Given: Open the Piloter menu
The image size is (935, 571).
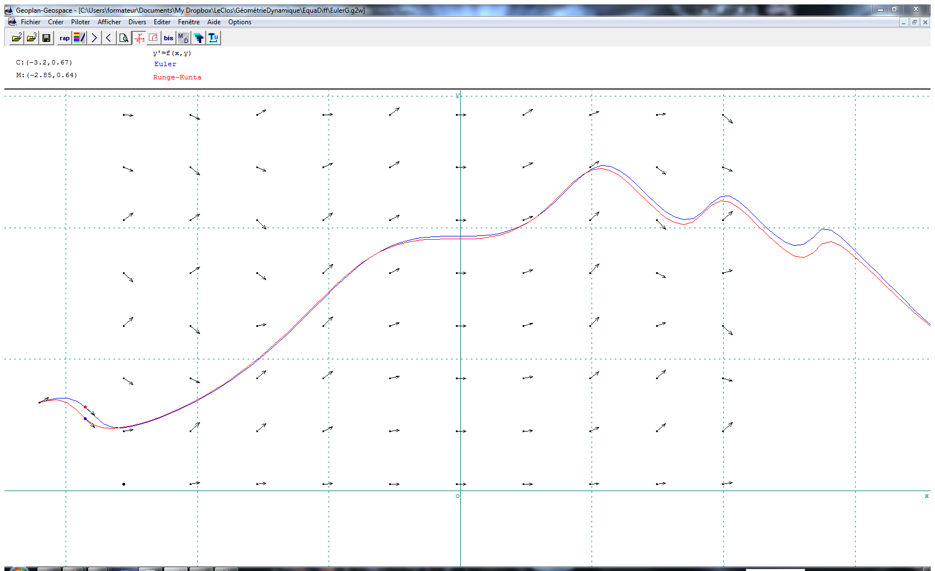Looking at the screenshot, I should (x=80, y=22).
